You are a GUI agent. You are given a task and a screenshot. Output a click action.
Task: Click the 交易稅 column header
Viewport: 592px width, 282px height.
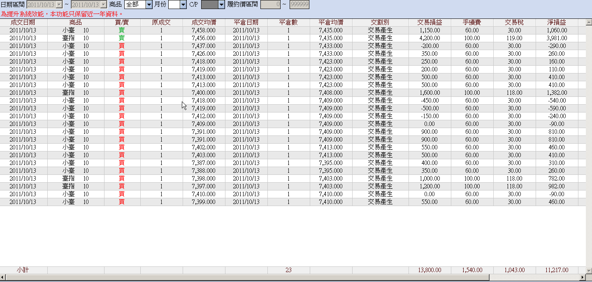[x=514, y=22]
